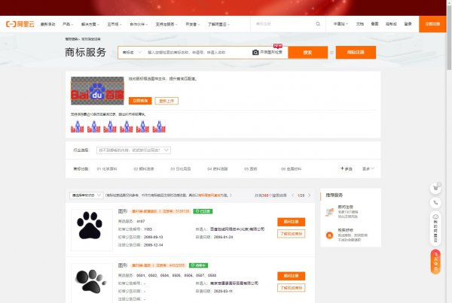452x303 pixels.
Task: Expand the 云市场 navigation menu
Action: click(115, 24)
